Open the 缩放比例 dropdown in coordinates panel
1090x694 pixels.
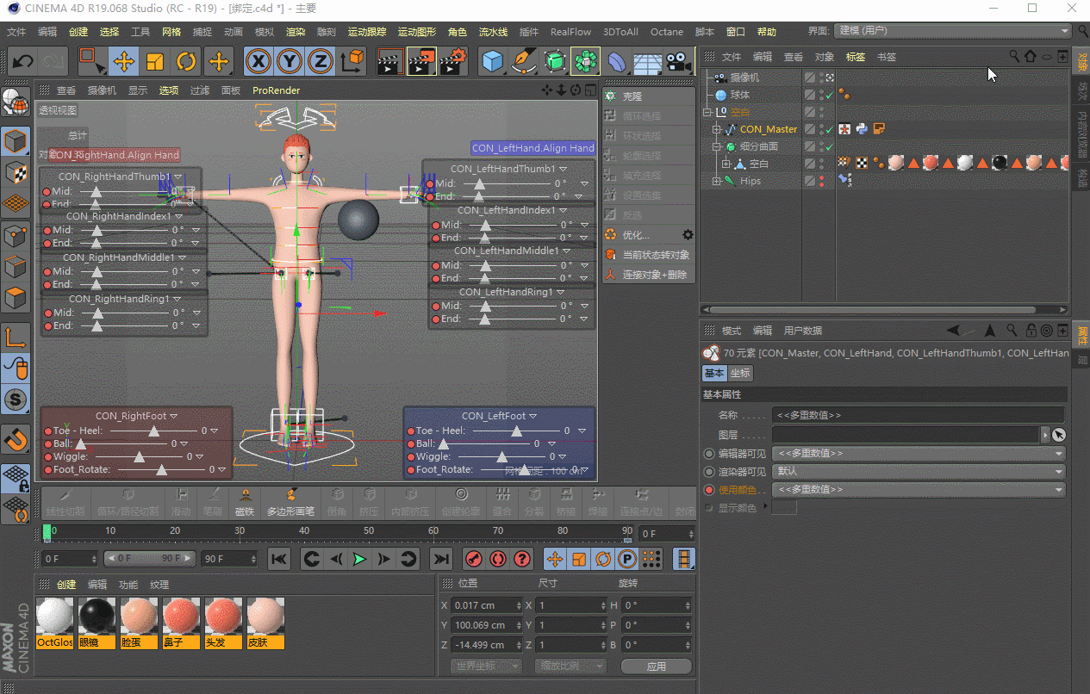pyautogui.click(x=570, y=666)
